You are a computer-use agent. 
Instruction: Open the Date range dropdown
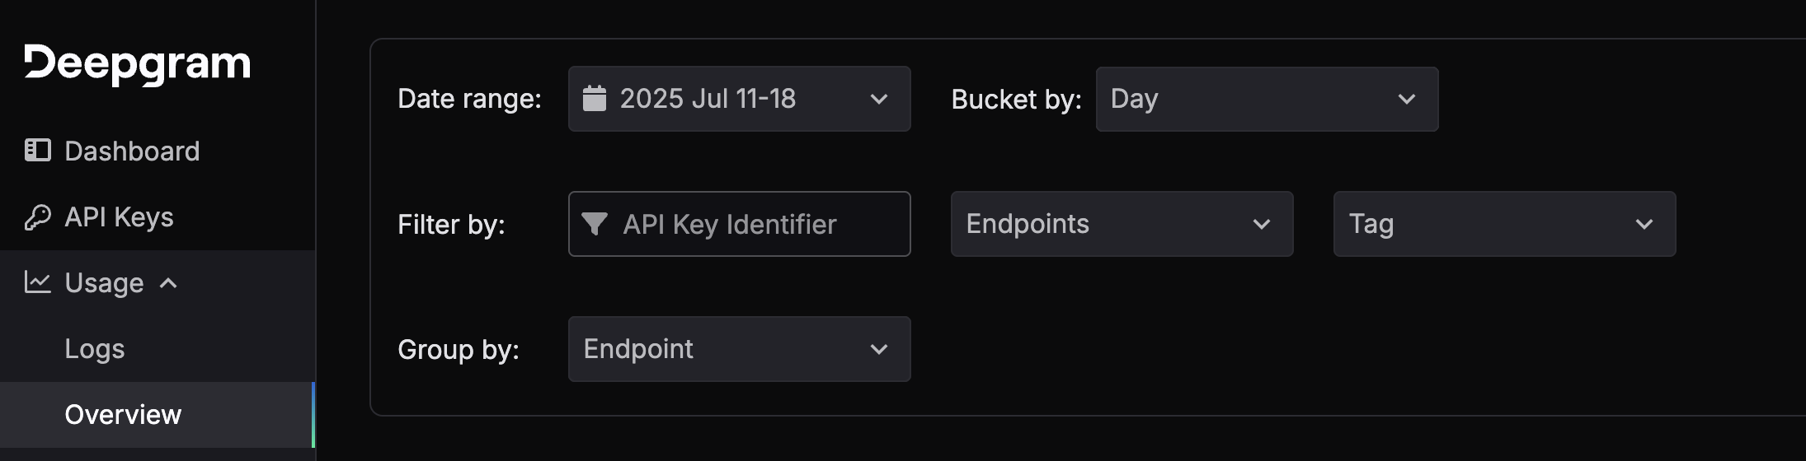739,99
